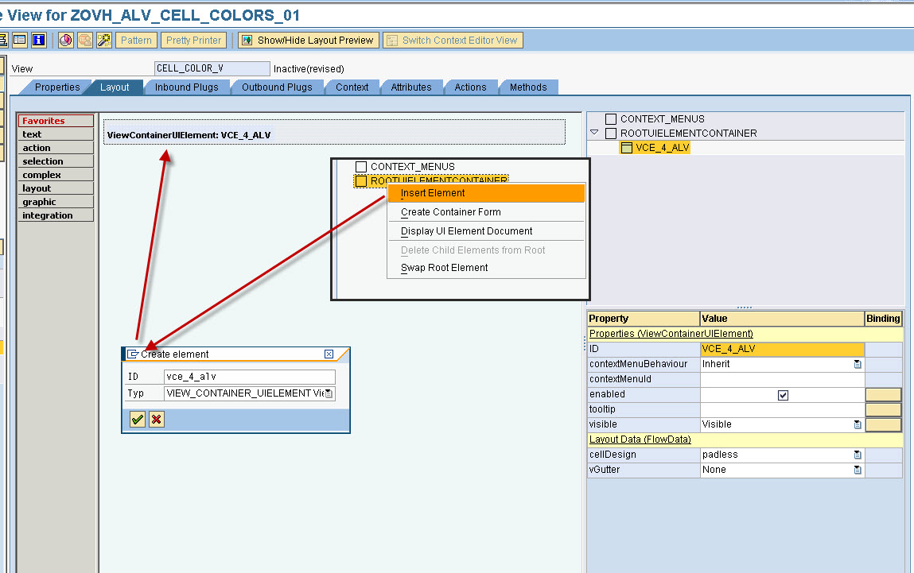Click the pie chart check icon in toolbar
Image resolution: width=914 pixels, height=573 pixels.
65,39
